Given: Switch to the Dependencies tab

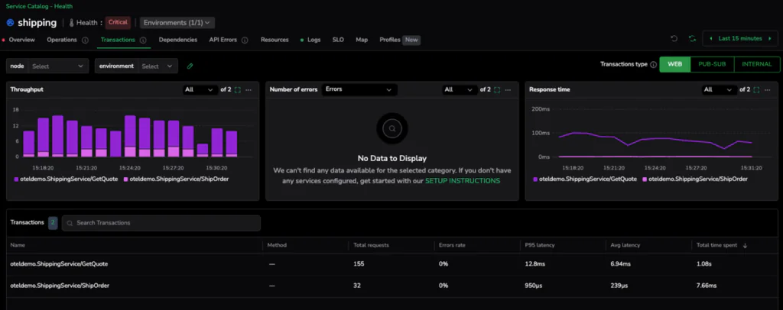Looking at the screenshot, I should tap(177, 40).
